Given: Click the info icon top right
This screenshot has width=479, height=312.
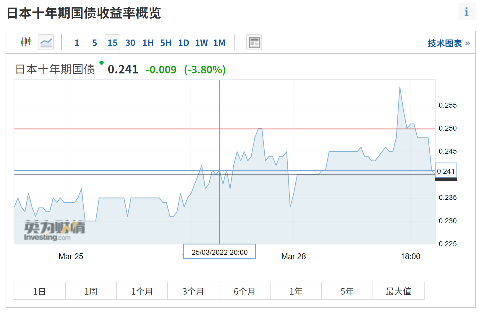Looking at the screenshot, I should tap(466, 12).
